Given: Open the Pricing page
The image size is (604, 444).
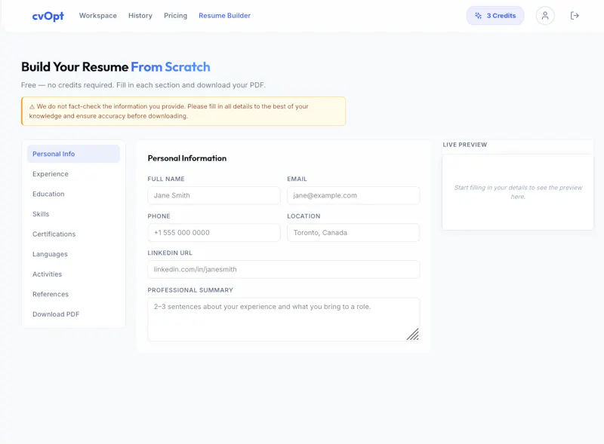Looking at the screenshot, I should [x=175, y=16].
